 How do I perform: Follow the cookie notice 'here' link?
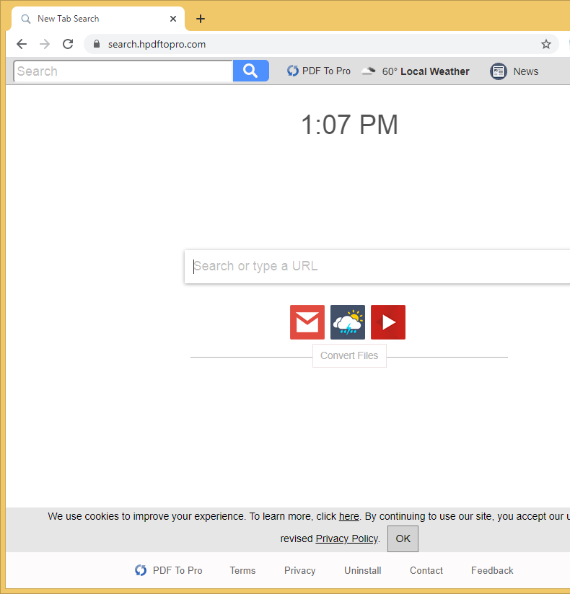point(349,516)
